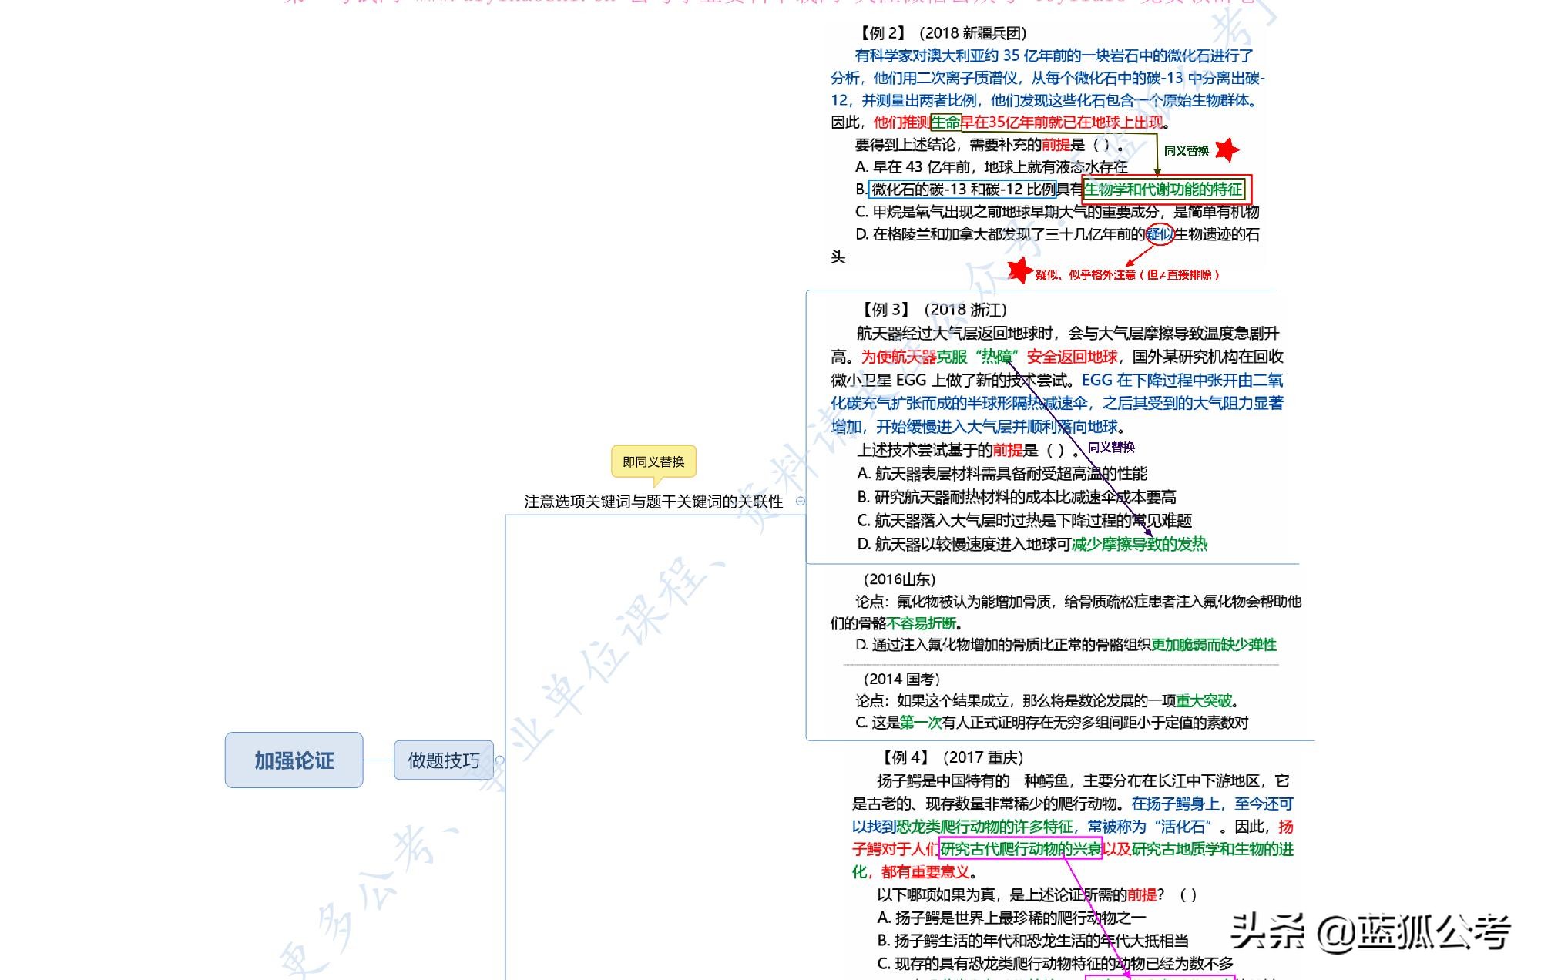
Task: Click the 【例 3】(2018 浙江) heading
Action: [935, 310]
